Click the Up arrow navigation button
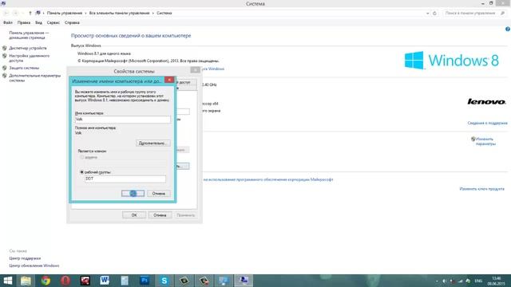 30,13
